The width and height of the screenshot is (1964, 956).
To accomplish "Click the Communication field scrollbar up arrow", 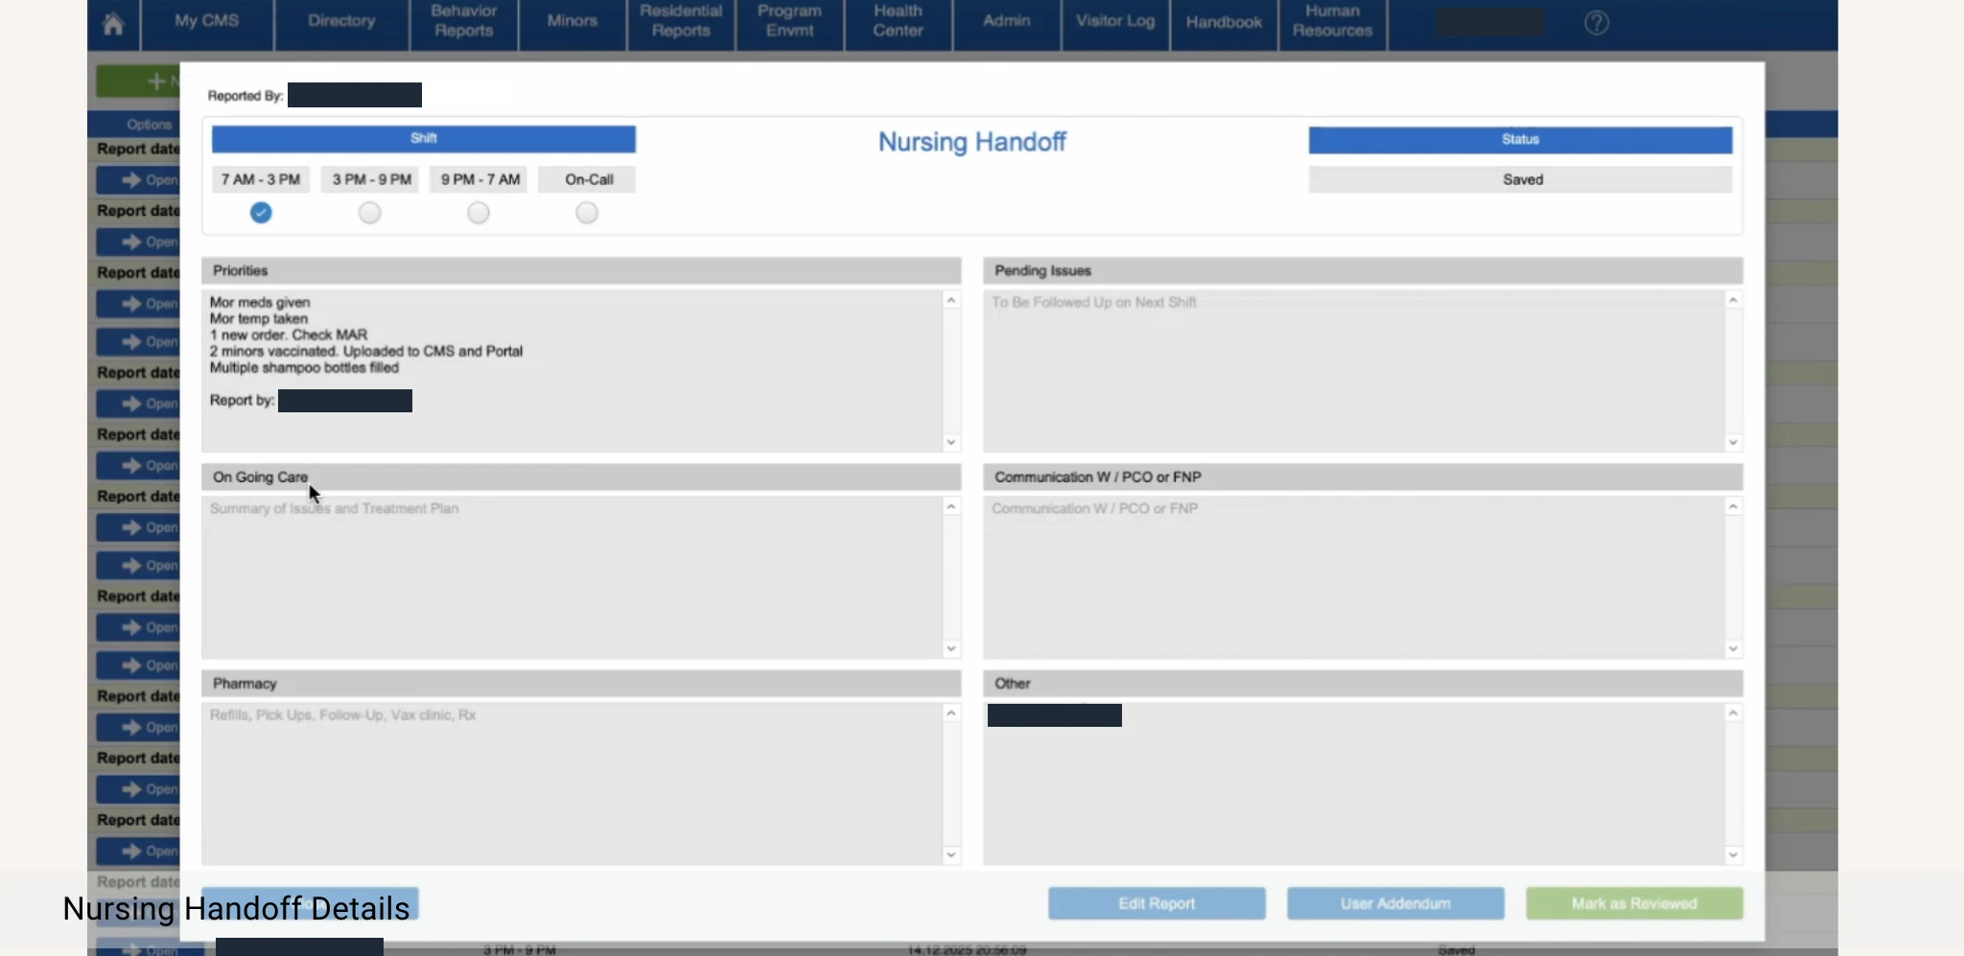I will click(x=1733, y=506).
